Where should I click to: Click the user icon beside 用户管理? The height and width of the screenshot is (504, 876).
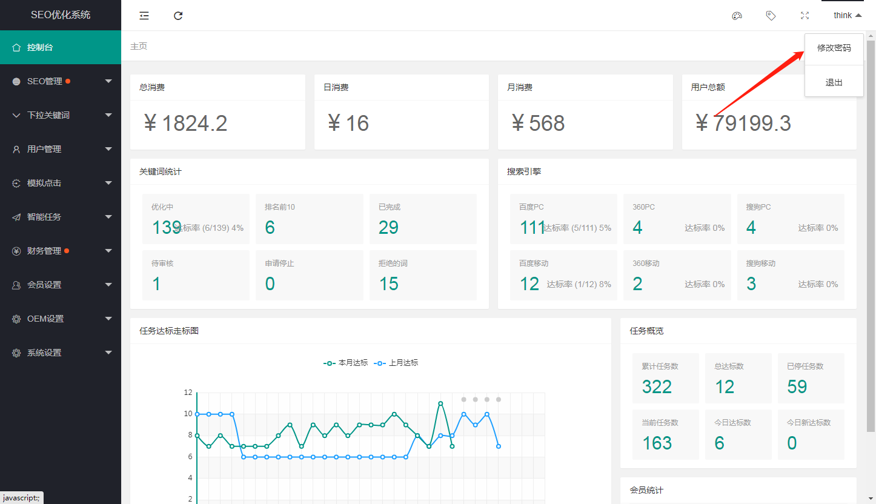(16, 149)
